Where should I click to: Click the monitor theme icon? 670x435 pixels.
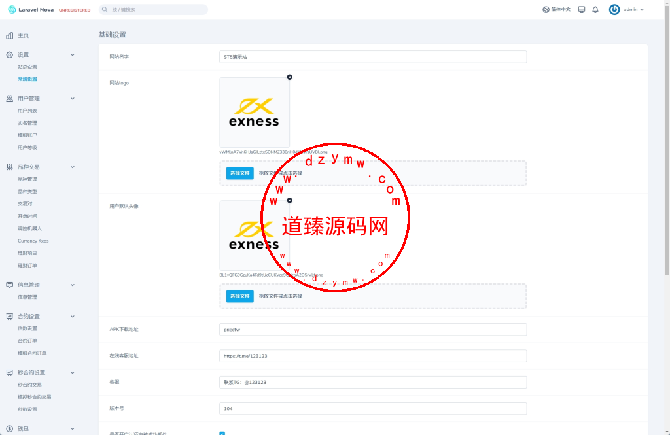tap(582, 9)
